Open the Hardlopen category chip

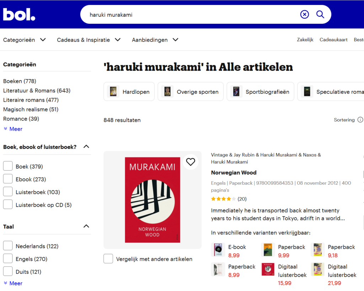[129, 92]
